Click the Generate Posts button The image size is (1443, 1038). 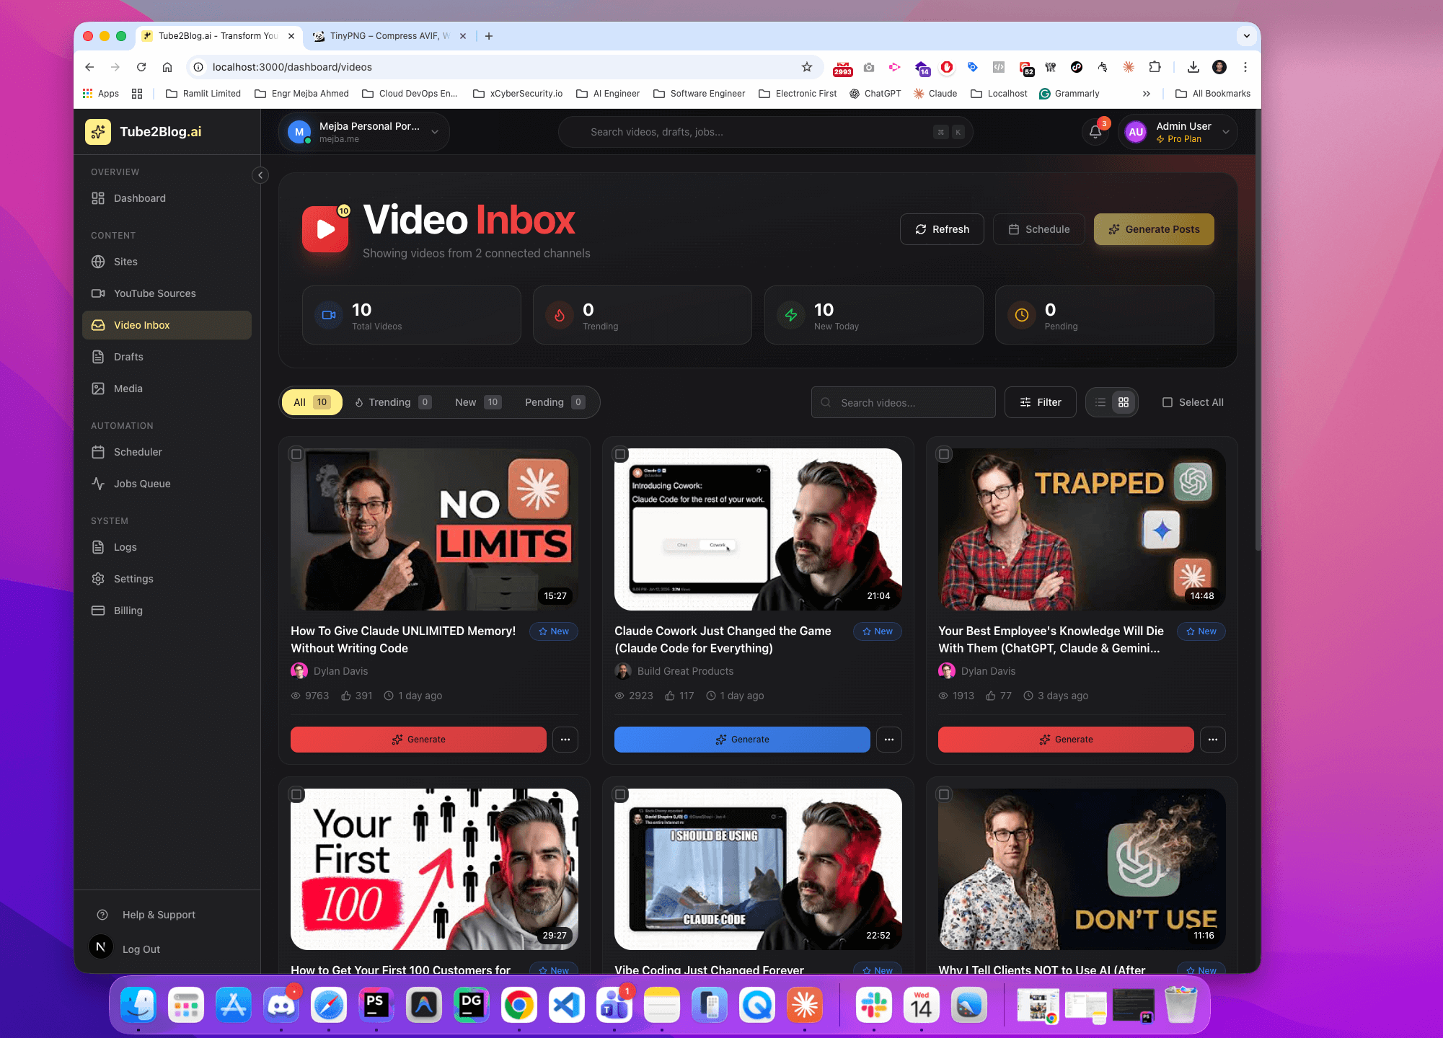(x=1153, y=229)
